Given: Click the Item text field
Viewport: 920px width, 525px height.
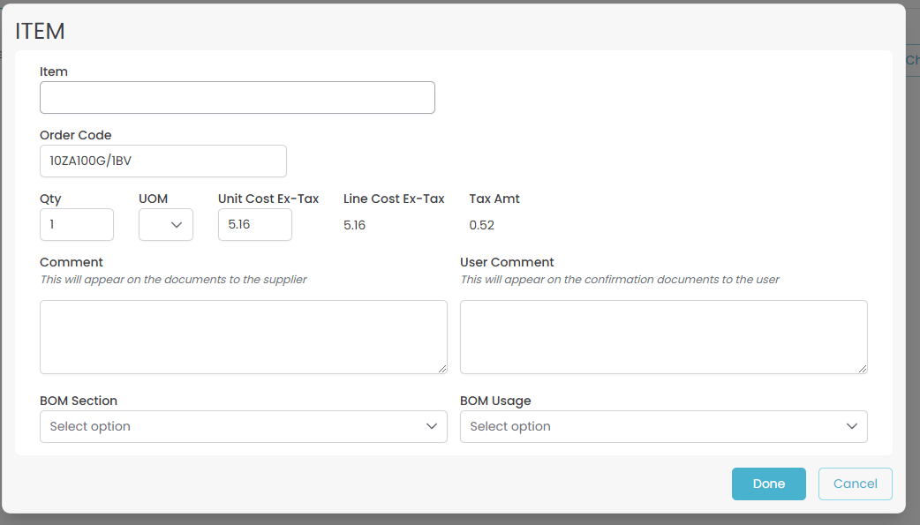Looking at the screenshot, I should coord(237,98).
